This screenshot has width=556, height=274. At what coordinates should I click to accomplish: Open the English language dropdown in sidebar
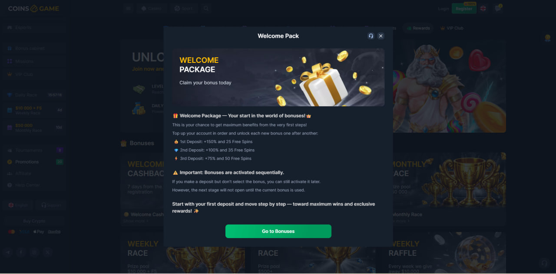18,205
